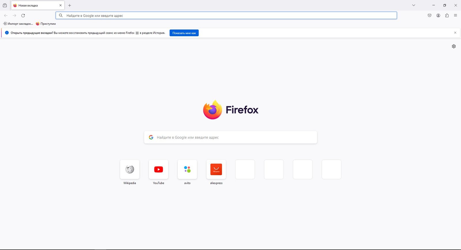
Task: Open the Firefox hamburger application menu
Action: (455, 16)
